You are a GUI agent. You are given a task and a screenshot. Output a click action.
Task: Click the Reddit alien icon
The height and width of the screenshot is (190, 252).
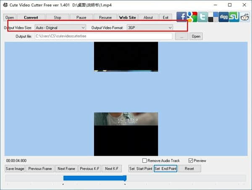click(x=244, y=17)
